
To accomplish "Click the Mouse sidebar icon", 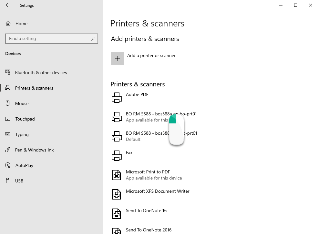I will pos(8,103).
